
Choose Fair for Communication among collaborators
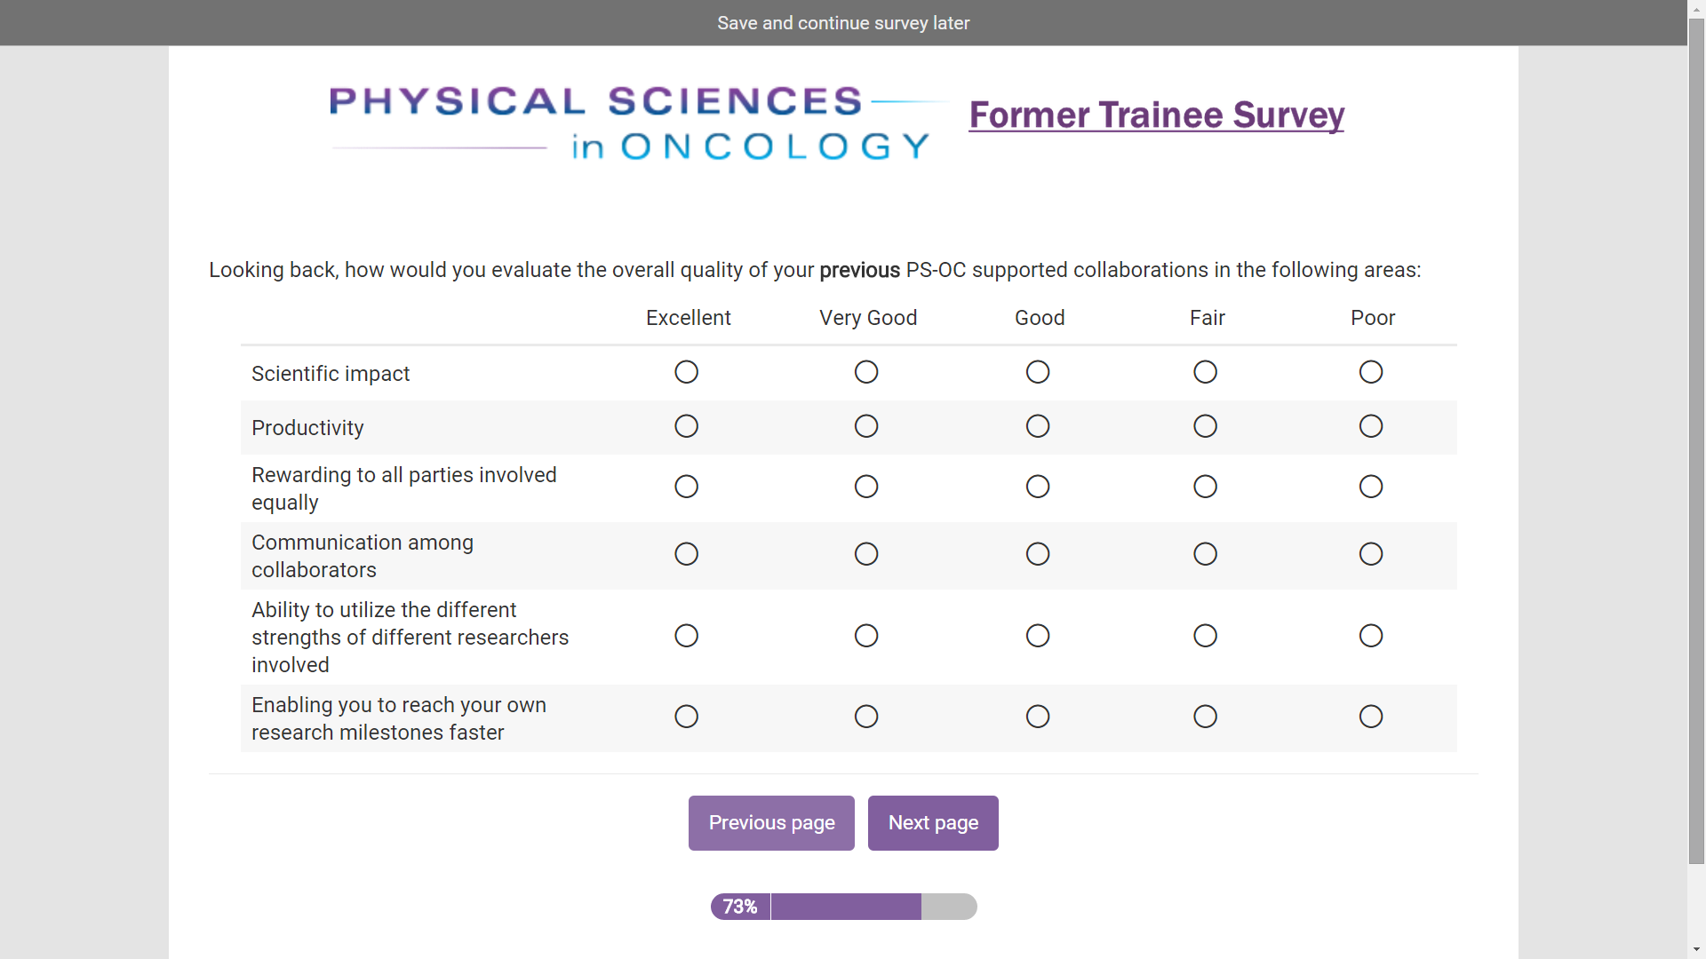click(1205, 554)
